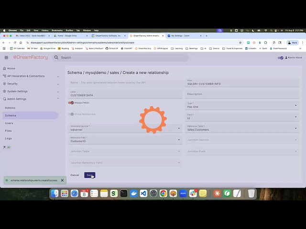Viewport: 306px width, 229px height.
Task: Open the Chrome Bookmarks menu
Action: (x=57, y=31)
